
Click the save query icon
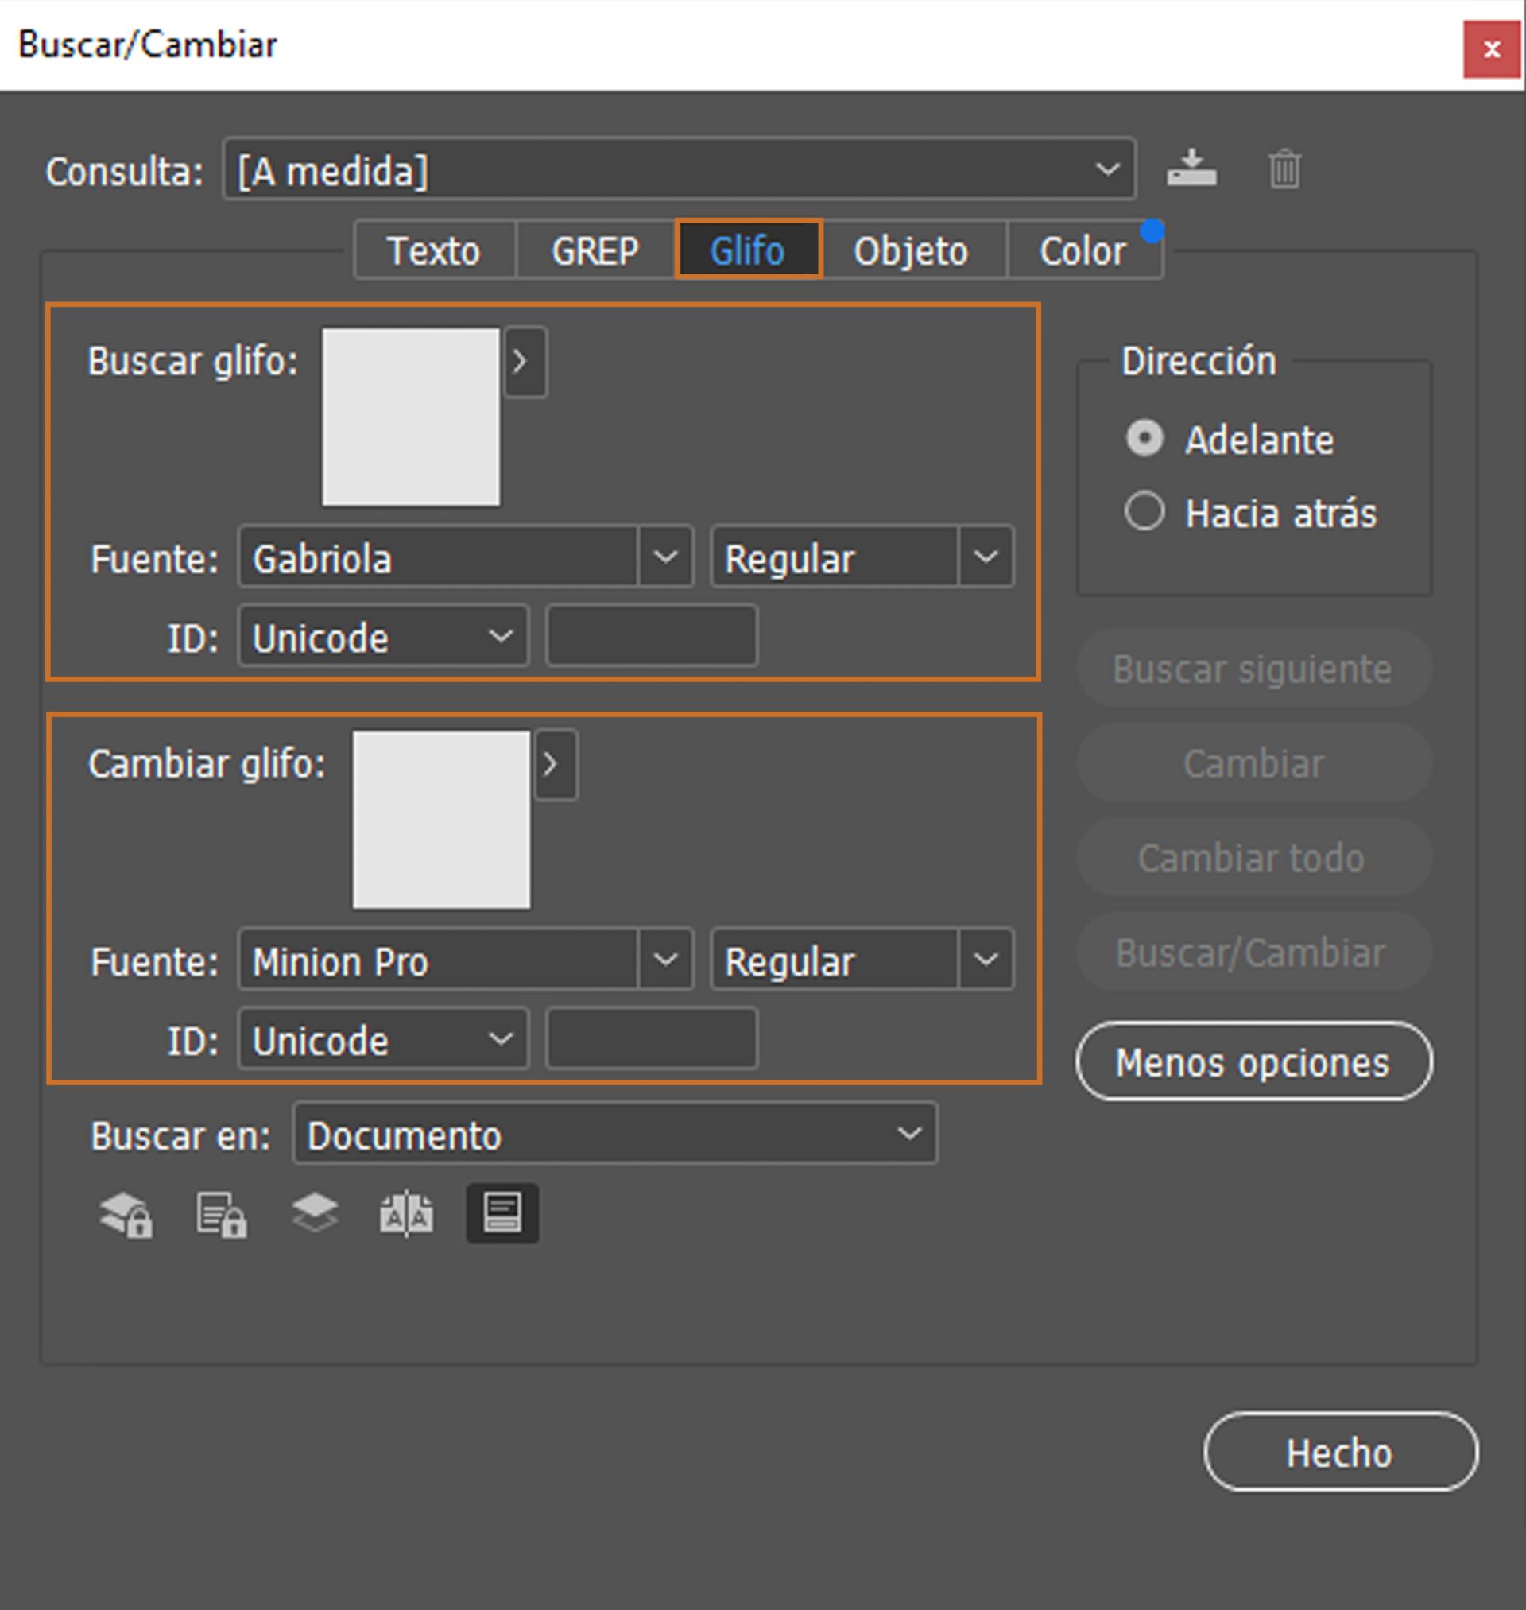click(x=1190, y=169)
